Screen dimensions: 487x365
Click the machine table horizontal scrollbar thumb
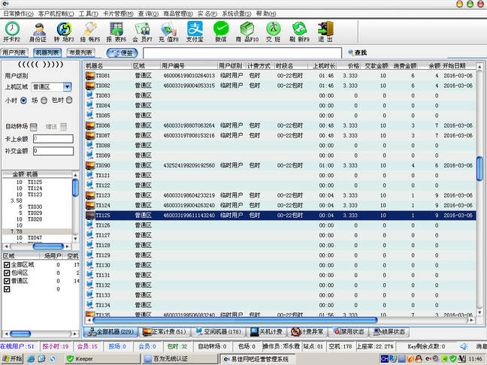pos(234,320)
